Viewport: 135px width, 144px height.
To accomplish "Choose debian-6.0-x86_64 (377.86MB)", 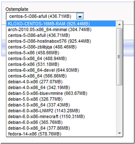I will point(61,128).
